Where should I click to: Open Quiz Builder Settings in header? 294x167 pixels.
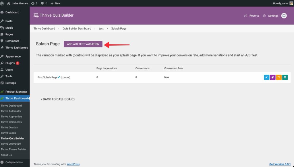270,16
